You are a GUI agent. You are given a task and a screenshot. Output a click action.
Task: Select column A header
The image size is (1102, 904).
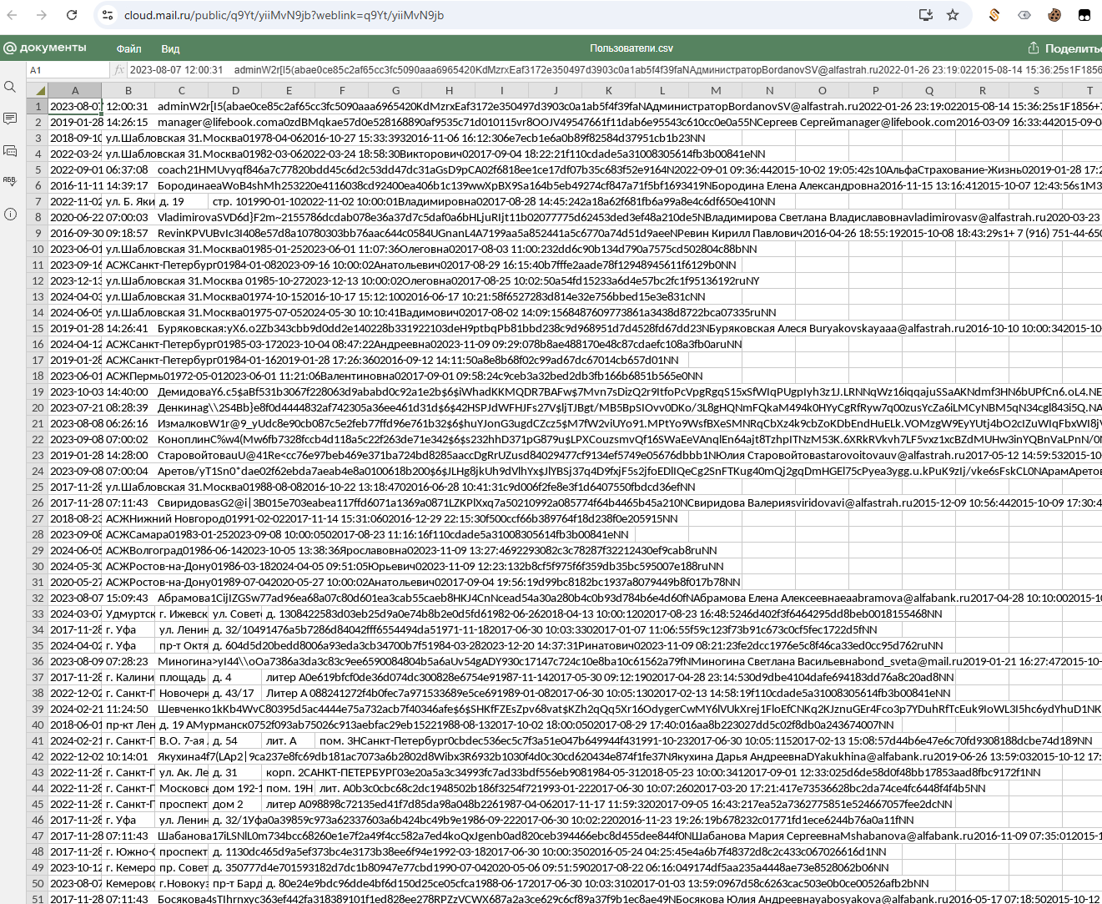[75, 90]
